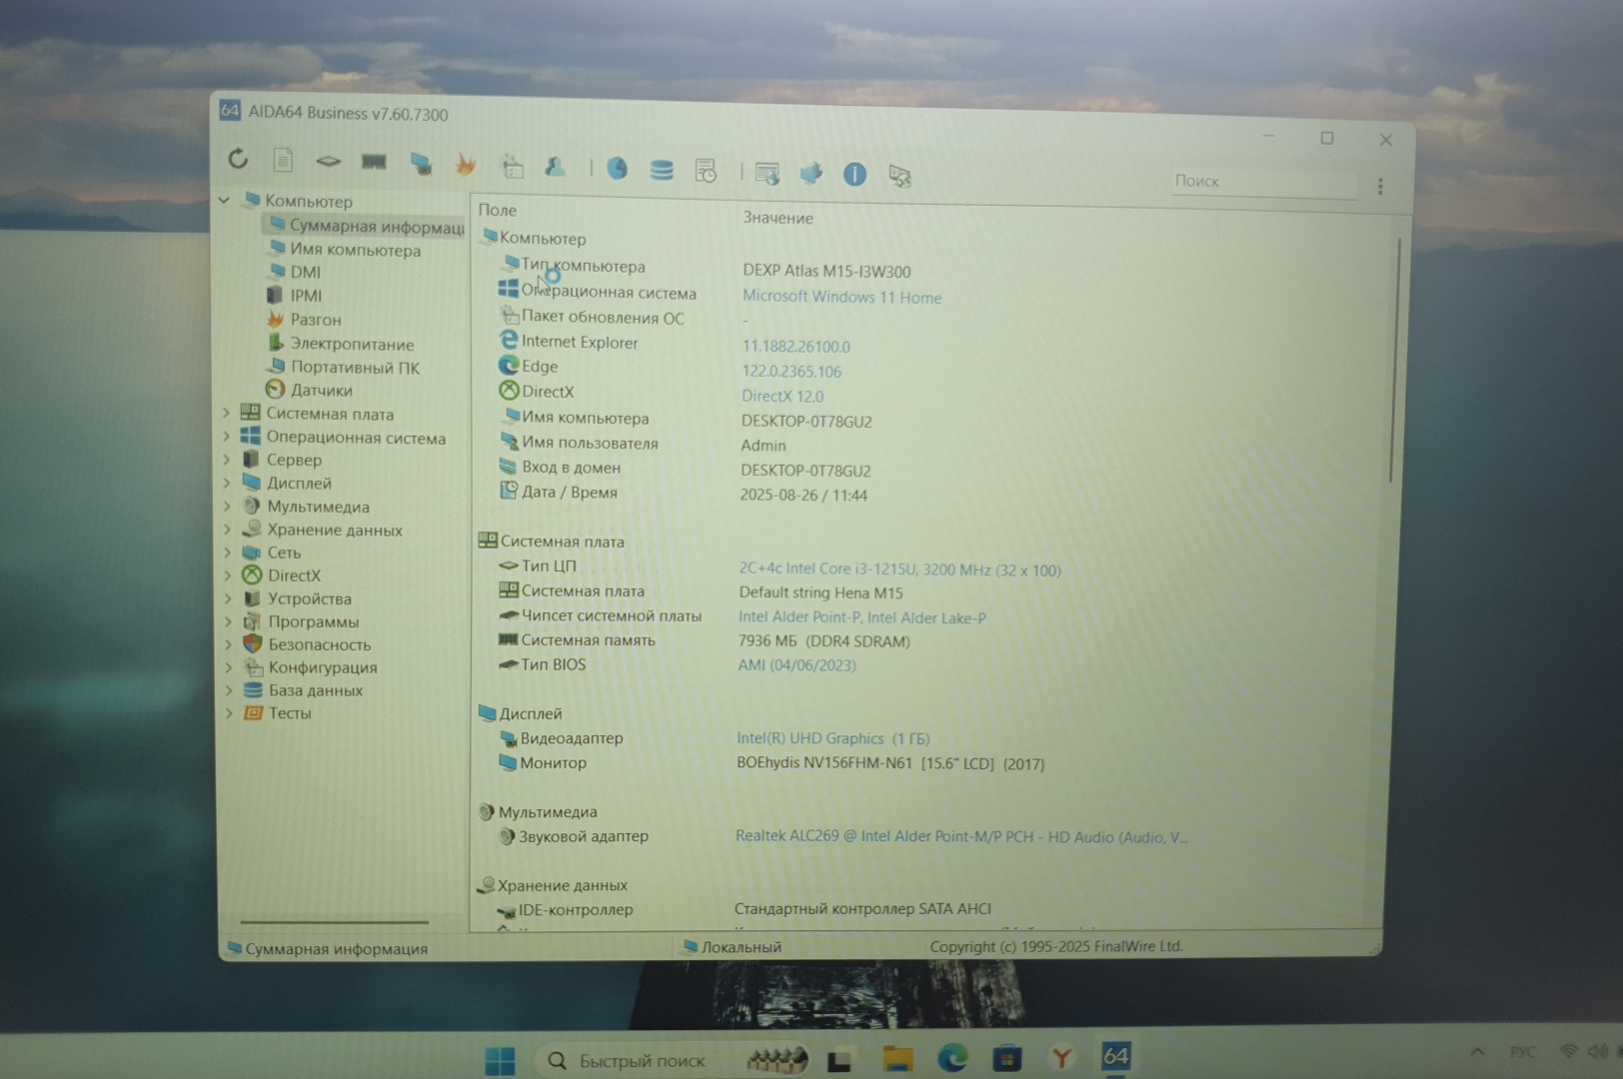
Task: Click the scheduled report clock icon
Action: (x=706, y=171)
